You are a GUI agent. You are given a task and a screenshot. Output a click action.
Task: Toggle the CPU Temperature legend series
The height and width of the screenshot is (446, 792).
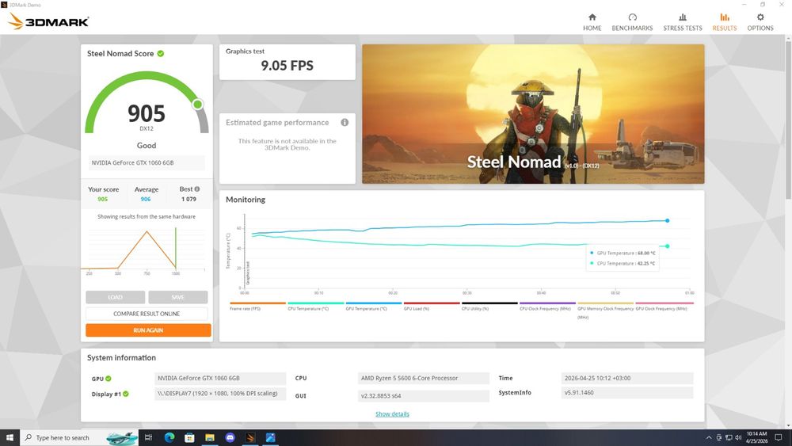(x=316, y=307)
